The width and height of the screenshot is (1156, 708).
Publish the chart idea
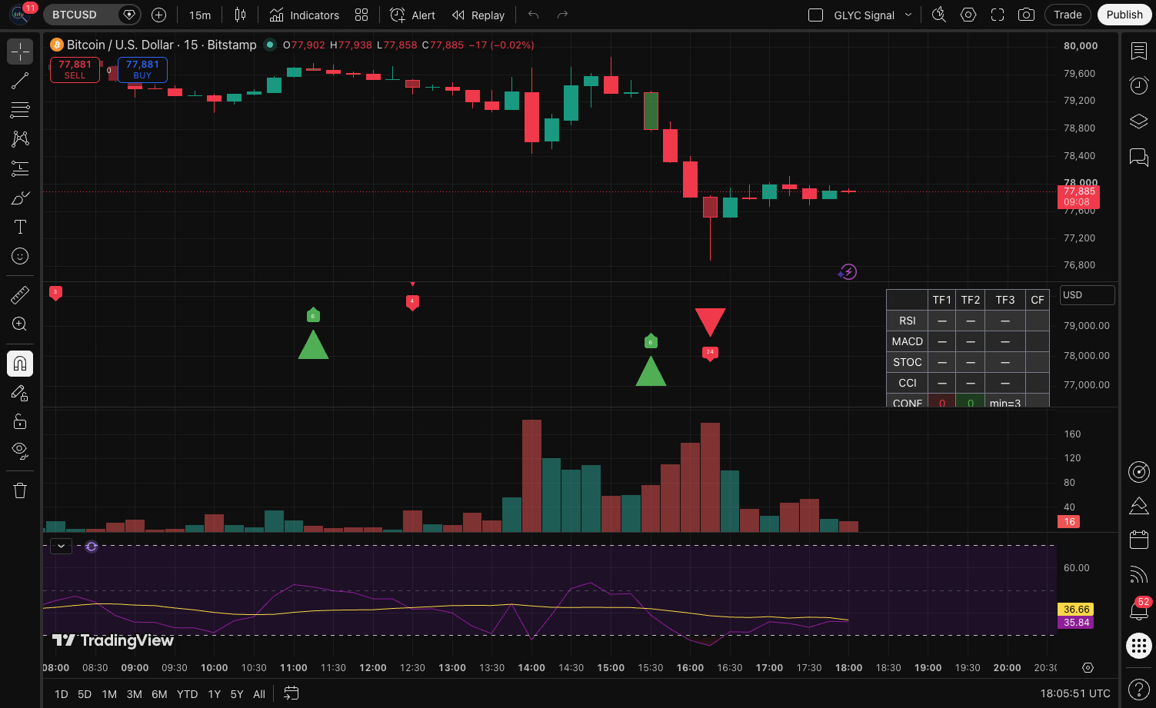coord(1124,15)
